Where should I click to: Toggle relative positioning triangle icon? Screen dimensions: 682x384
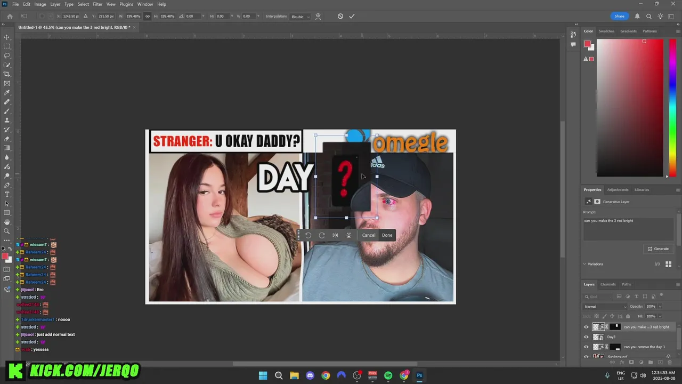coord(86,16)
